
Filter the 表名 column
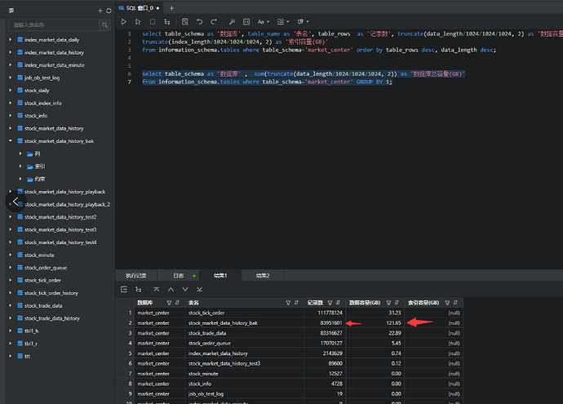click(x=288, y=303)
